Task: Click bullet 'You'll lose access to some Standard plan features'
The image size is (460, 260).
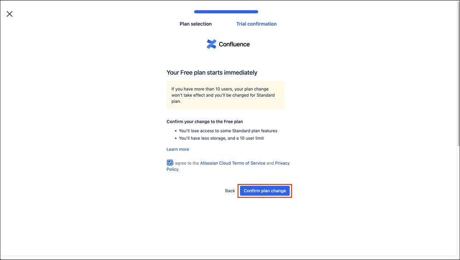Action: click(x=228, y=131)
